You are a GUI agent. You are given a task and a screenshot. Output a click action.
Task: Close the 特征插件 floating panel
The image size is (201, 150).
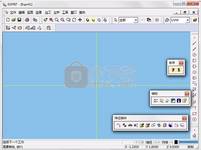click(184, 118)
